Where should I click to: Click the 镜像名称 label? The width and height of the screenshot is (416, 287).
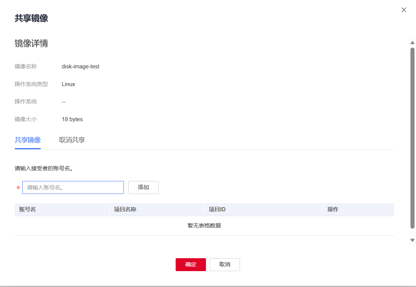click(x=26, y=66)
